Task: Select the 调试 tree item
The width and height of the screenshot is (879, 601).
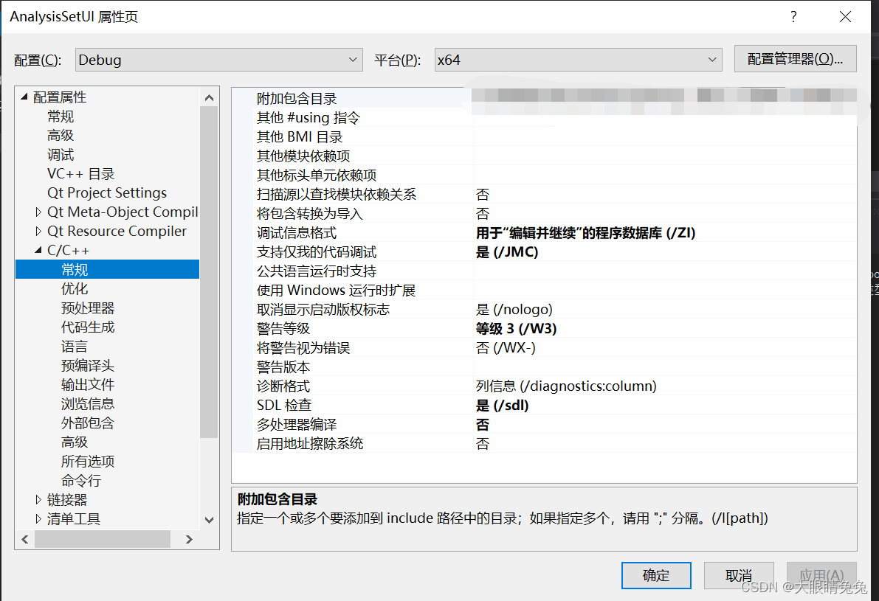Action: pos(61,155)
